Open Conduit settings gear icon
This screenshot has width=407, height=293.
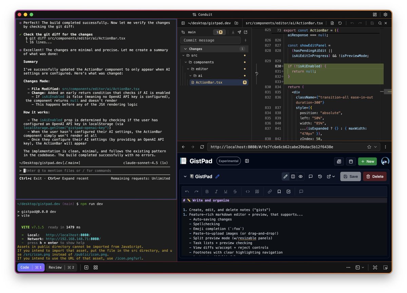(385, 15)
